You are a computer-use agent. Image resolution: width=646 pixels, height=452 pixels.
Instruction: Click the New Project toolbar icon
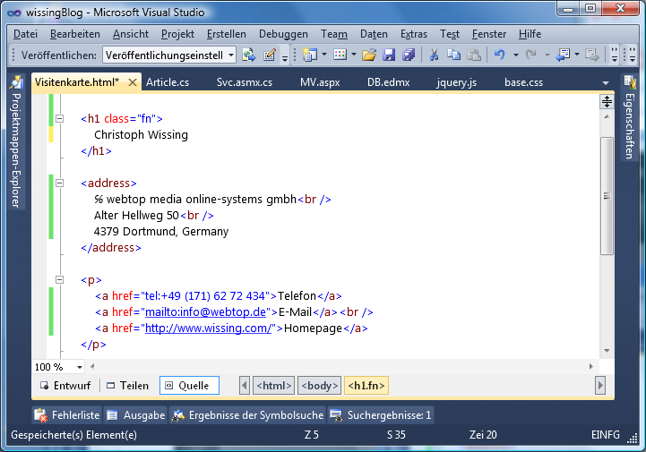[x=309, y=55]
